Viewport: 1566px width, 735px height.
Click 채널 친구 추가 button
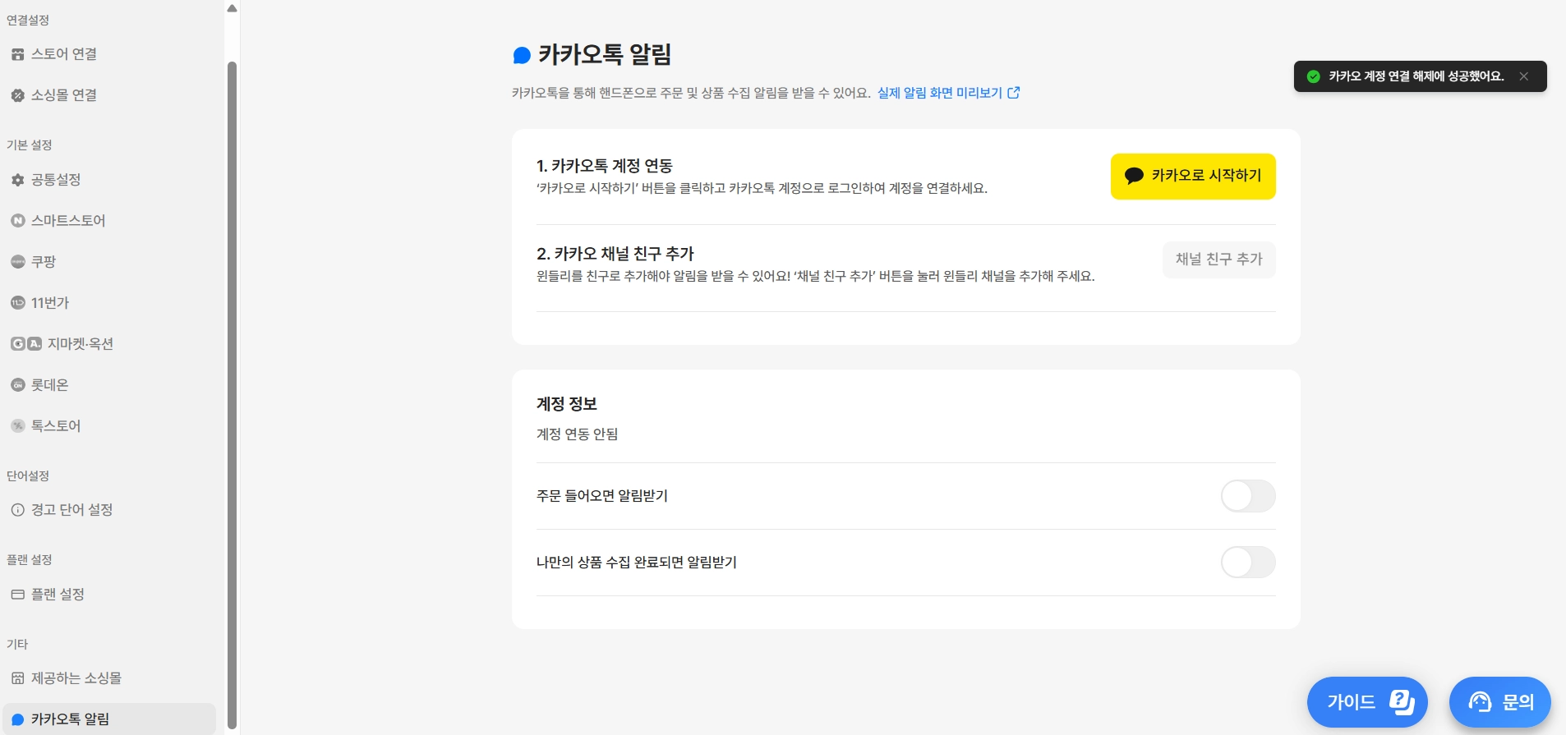[x=1219, y=260]
